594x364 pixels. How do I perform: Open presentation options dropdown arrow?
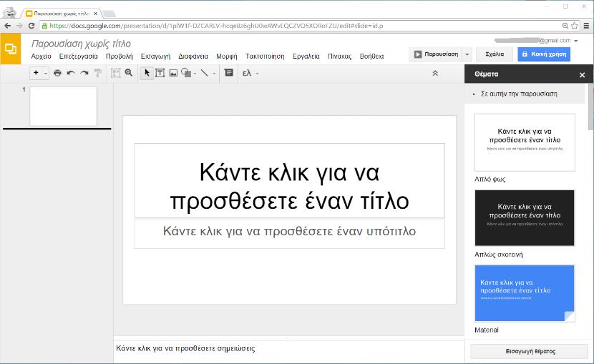pyautogui.click(x=467, y=54)
